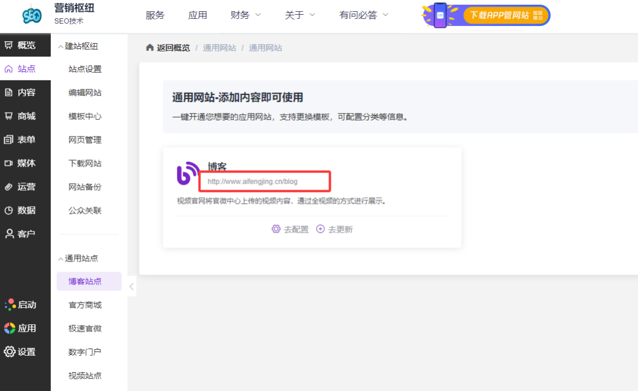The height and width of the screenshot is (391, 638).
Task: Open 极速官微 in submenu
Action: [85, 329]
